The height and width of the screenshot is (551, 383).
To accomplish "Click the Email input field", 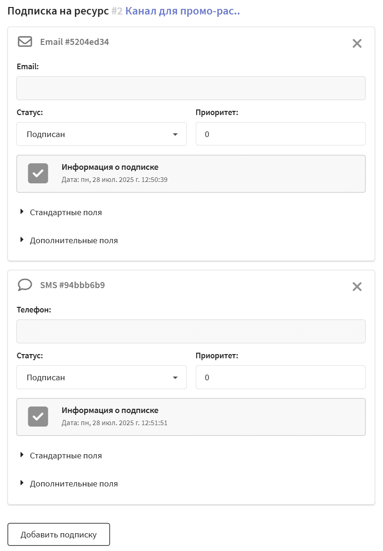I will 191,88.
